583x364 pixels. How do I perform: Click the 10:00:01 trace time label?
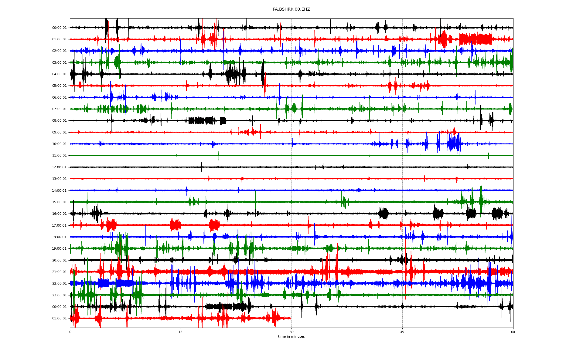[x=59, y=144]
